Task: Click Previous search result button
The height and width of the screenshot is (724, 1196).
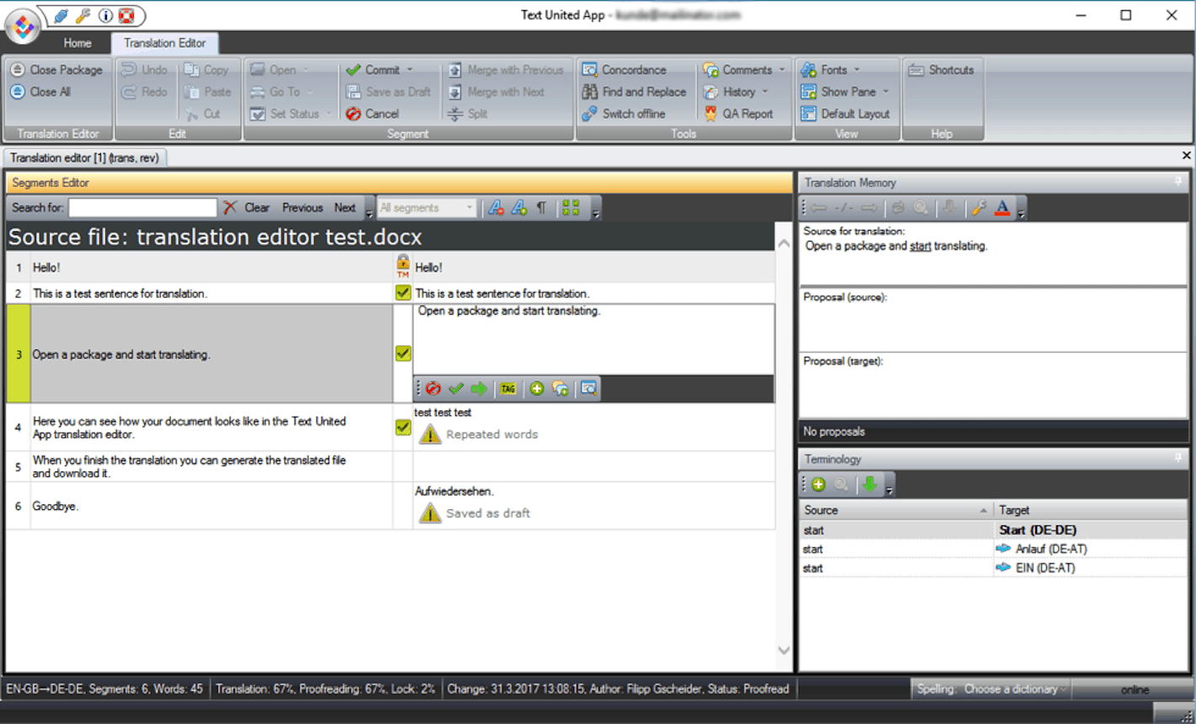Action: (302, 207)
